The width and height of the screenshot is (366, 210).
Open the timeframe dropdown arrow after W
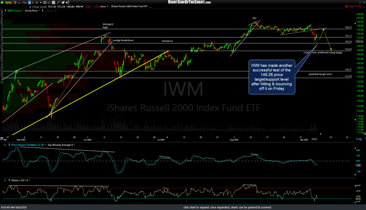[41, 3]
